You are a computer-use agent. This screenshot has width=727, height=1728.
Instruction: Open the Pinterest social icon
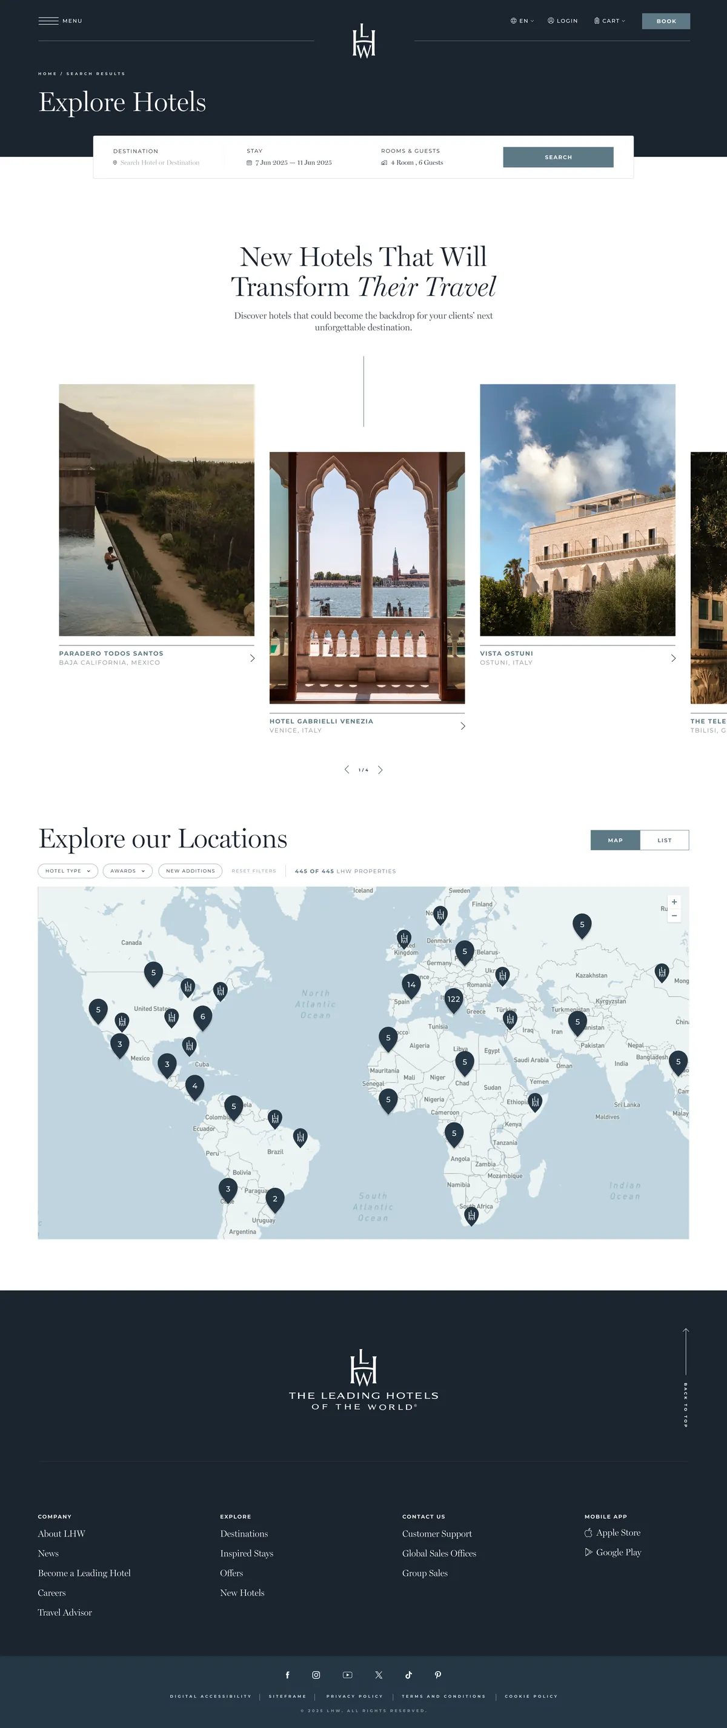point(438,1675)
